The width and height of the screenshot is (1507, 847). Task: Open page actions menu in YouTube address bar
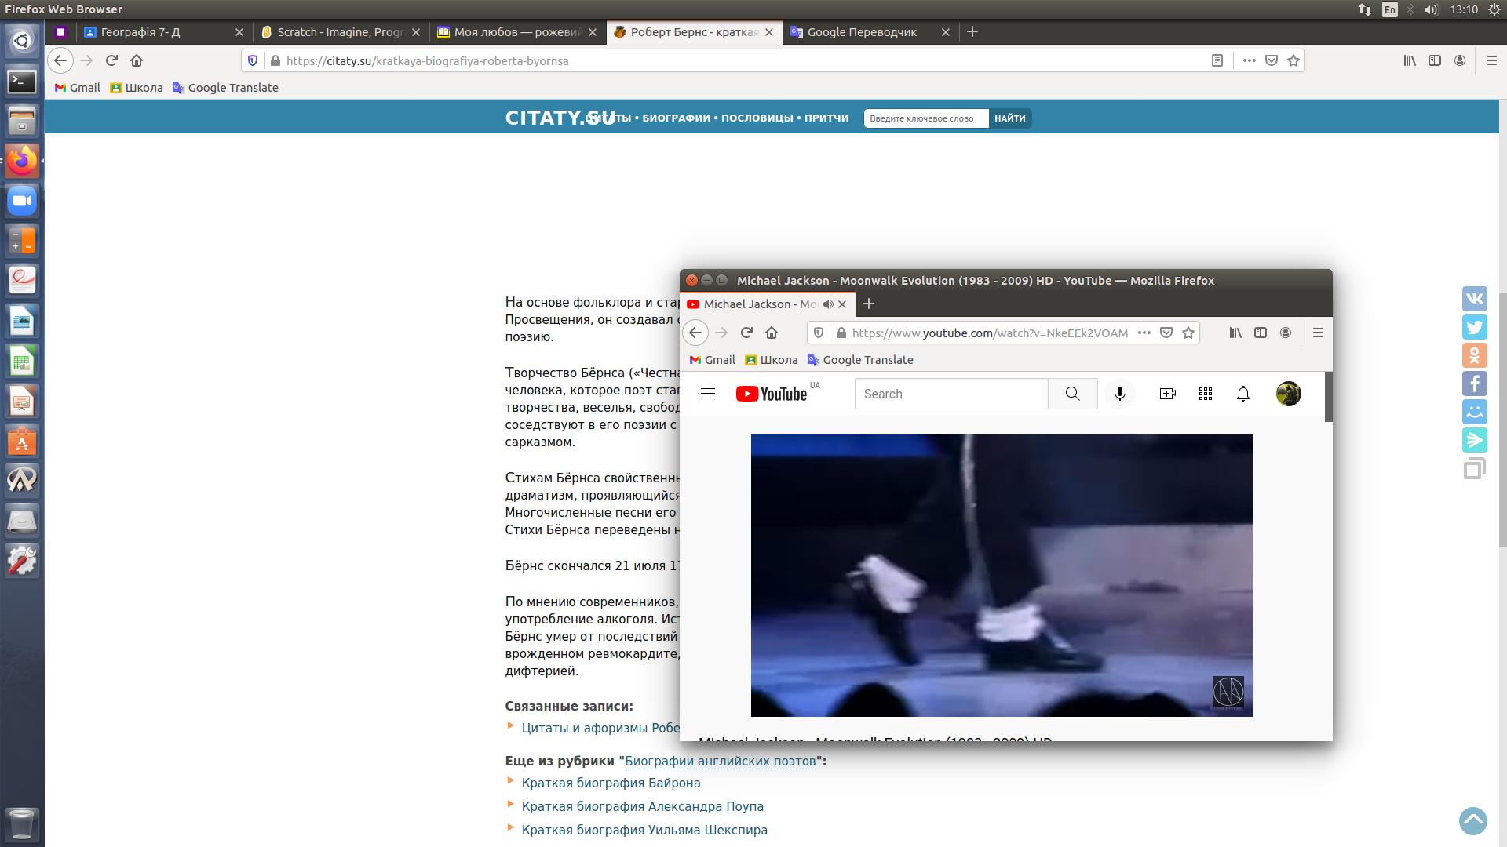(1144, 333)
